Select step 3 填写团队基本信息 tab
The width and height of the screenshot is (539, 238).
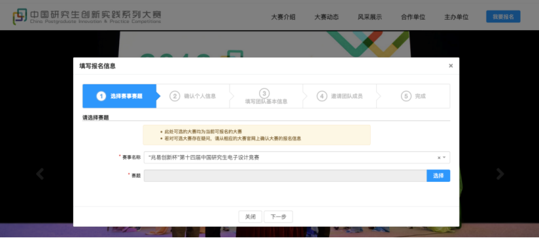click(266, 96)
